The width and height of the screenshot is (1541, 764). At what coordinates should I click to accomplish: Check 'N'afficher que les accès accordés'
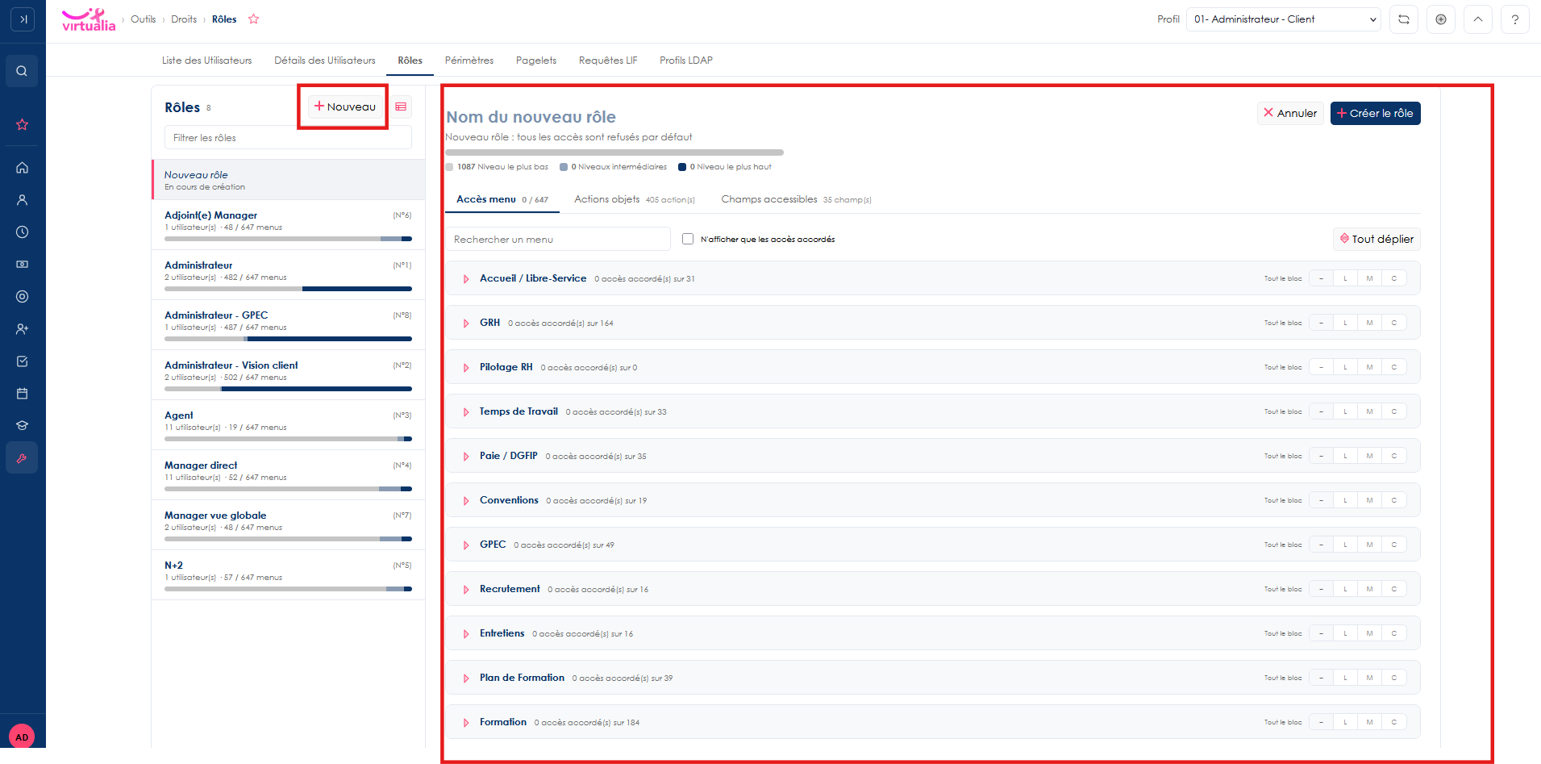click(x=688, y=239)
